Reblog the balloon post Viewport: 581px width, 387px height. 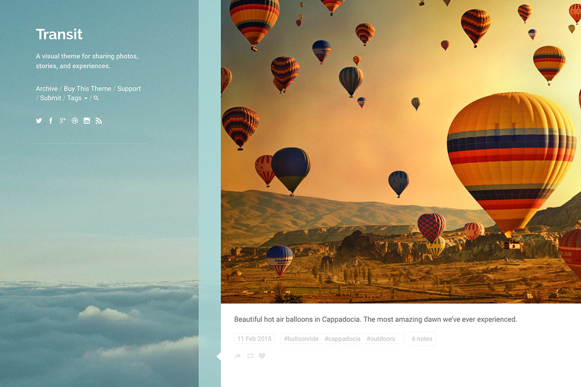click(250, 356)
